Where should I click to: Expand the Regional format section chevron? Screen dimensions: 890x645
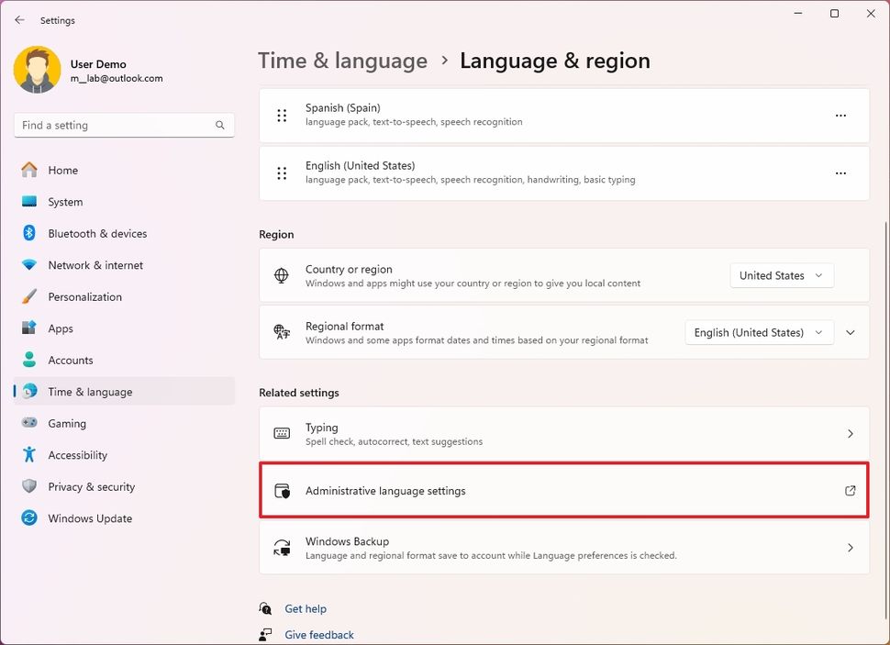click(x=850, y=332)
